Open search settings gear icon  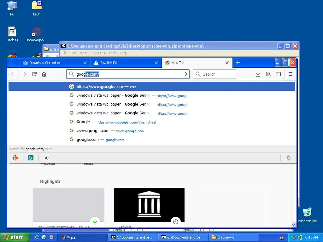289,158
